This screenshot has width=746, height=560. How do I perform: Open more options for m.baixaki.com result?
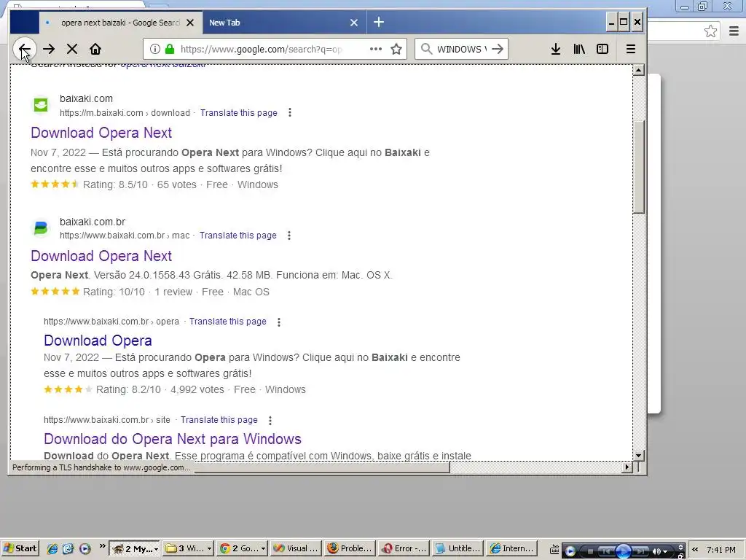(290, 113)
